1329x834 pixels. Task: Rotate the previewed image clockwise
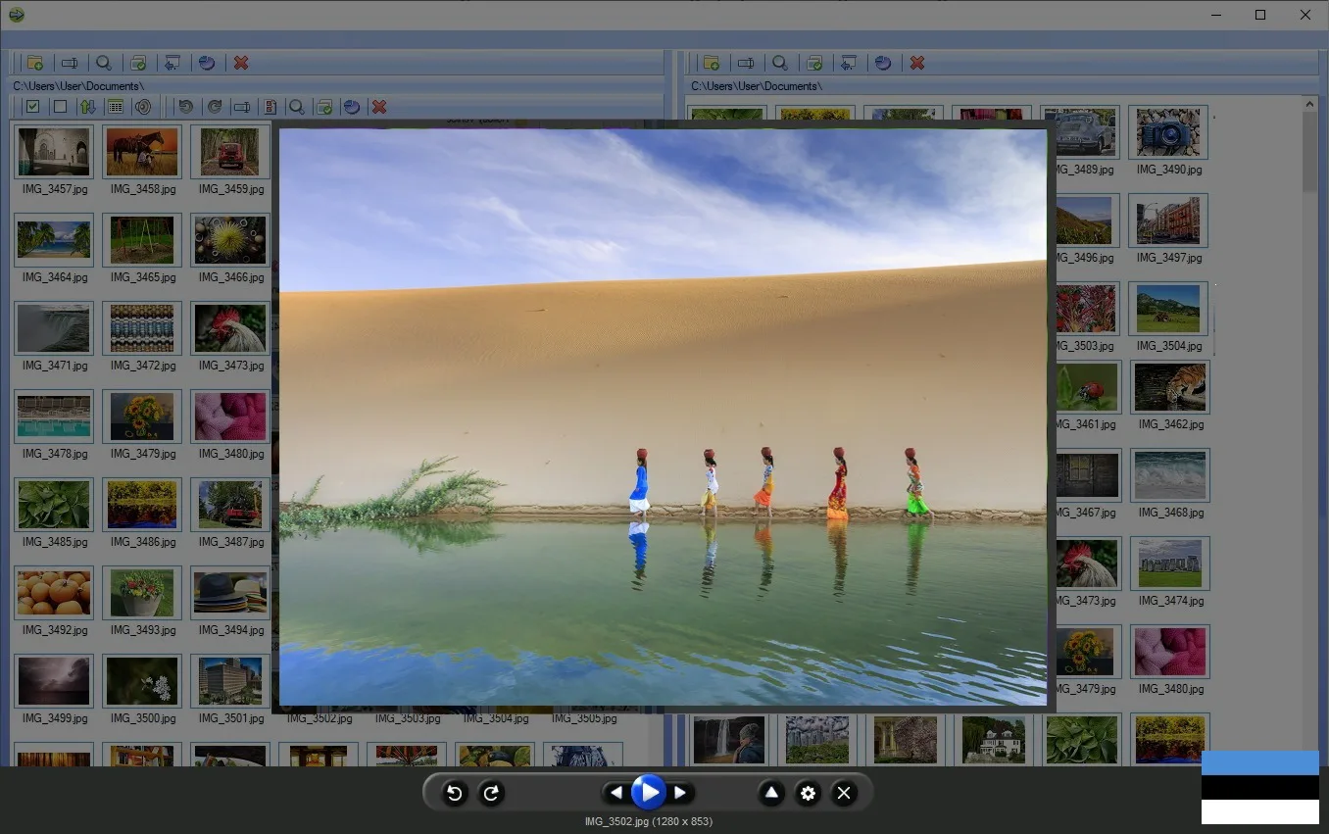(492, 793)
